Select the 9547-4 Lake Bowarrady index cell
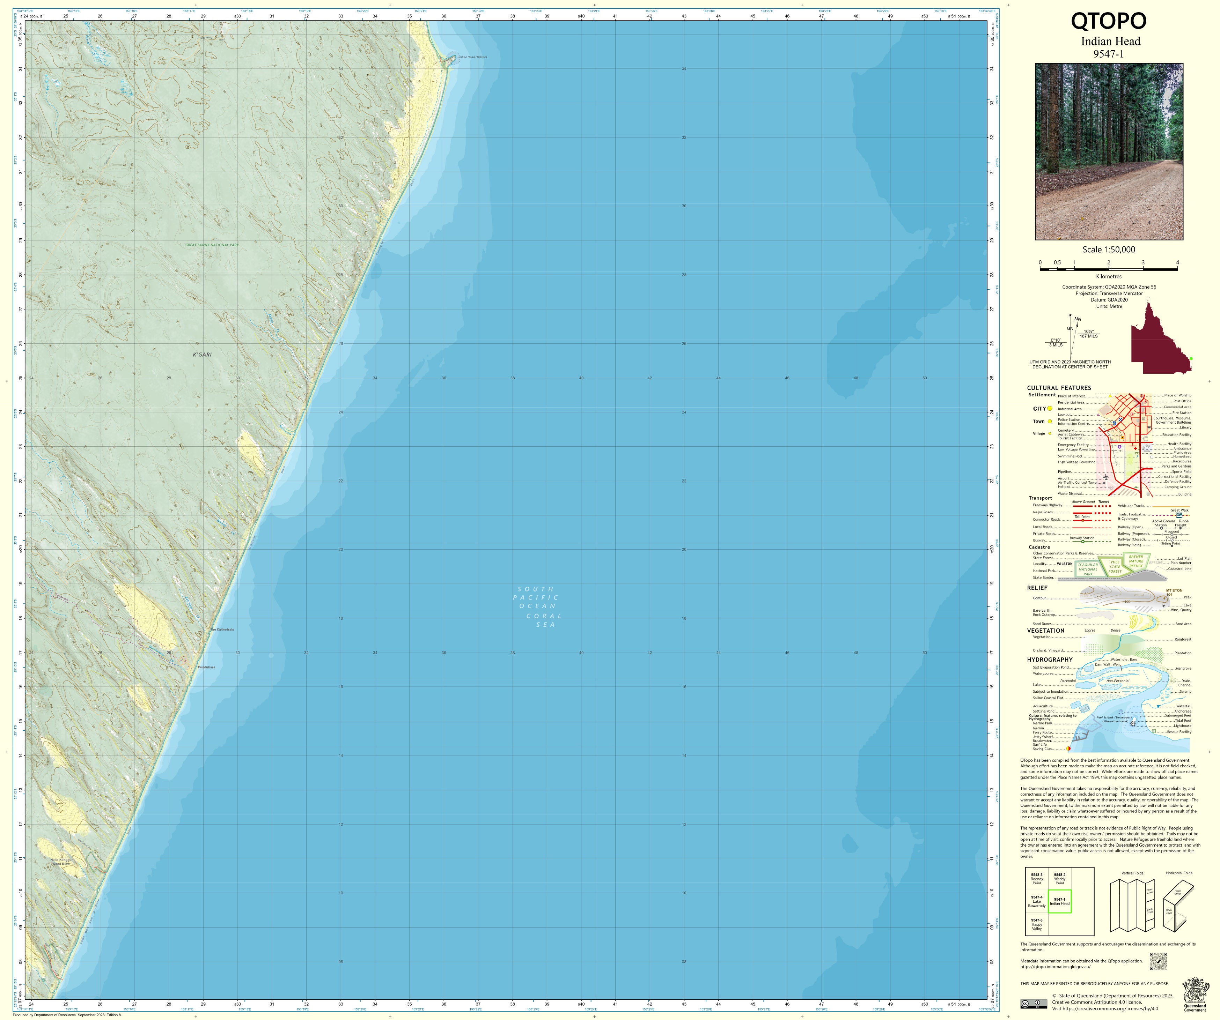Screen dimensions: 1220x1020 click(x=1037, y=901)
